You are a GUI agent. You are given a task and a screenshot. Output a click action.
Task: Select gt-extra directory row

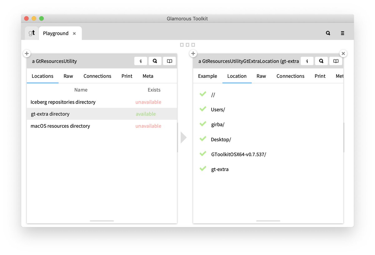pyautogui.click(x=102, y=114)
